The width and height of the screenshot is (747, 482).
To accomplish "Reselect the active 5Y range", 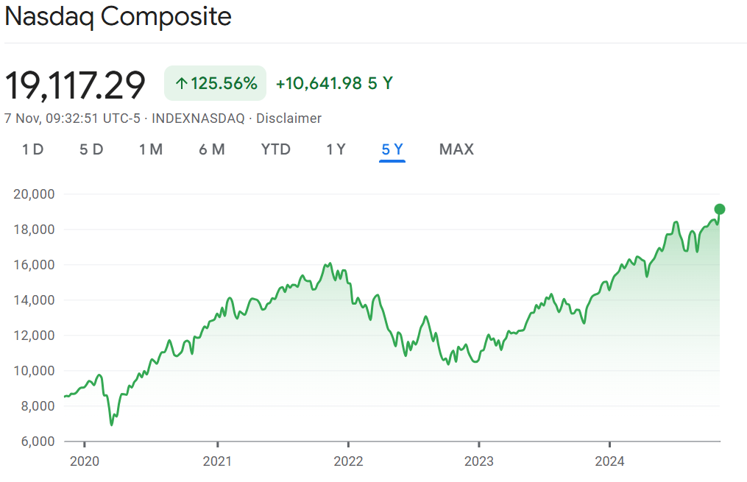I will click(392, 149).
